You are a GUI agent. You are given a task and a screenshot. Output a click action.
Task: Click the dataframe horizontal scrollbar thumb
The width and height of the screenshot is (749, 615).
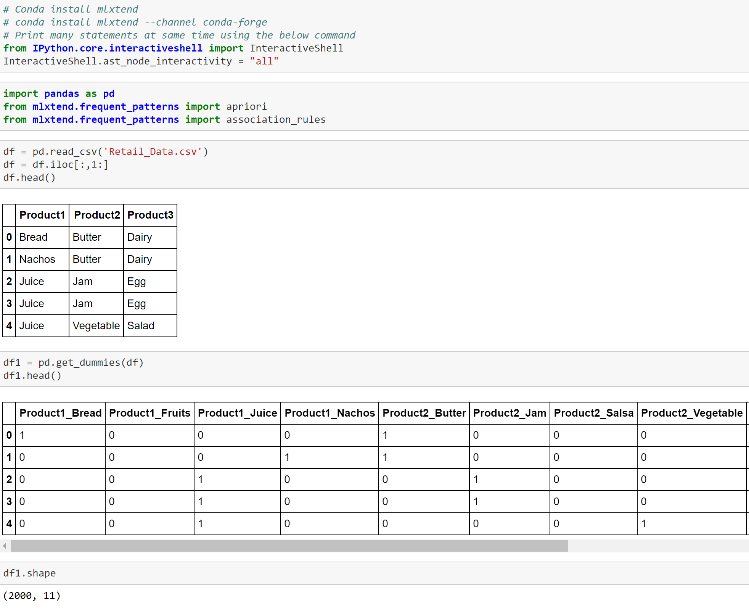(x=289, y=546)
